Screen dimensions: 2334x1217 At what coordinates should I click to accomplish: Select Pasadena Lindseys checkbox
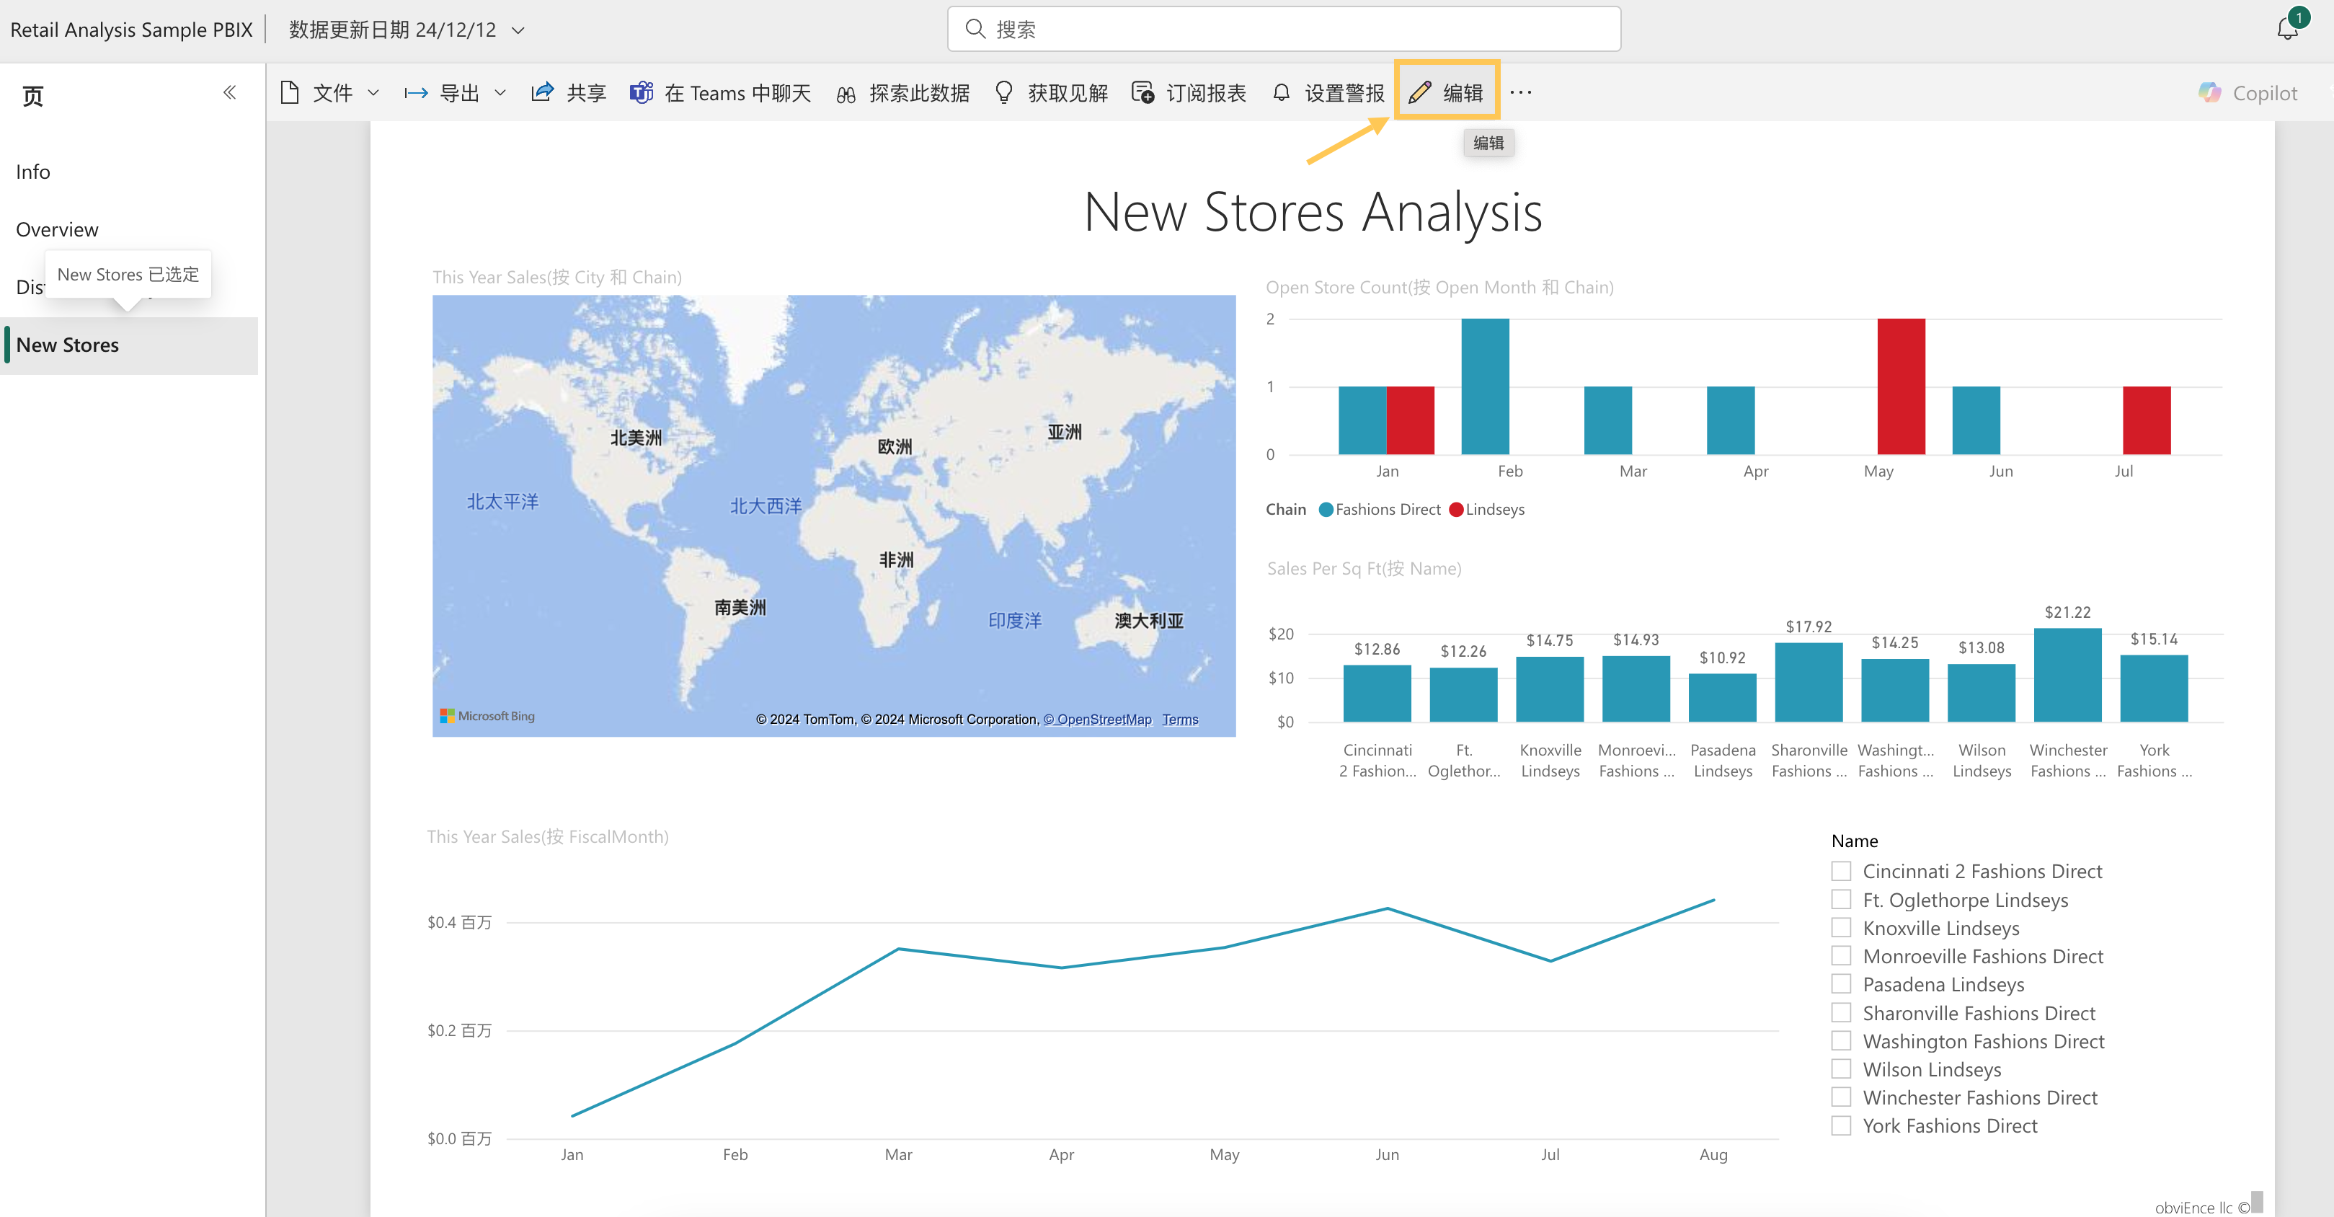(x=1841, y=983)
